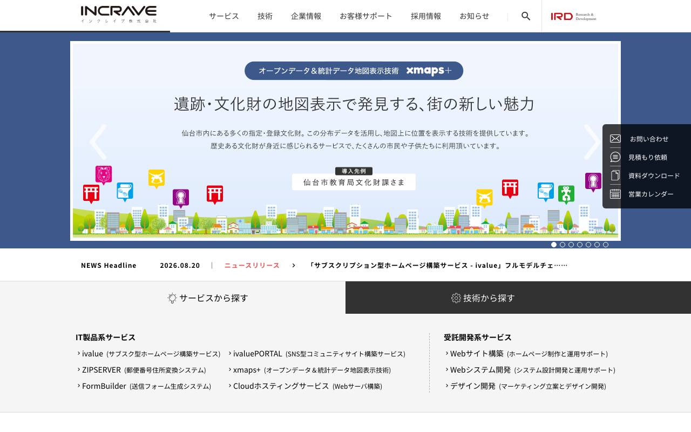
Task: Open the ZIPSERVER service link
Action: coord(142,370)
